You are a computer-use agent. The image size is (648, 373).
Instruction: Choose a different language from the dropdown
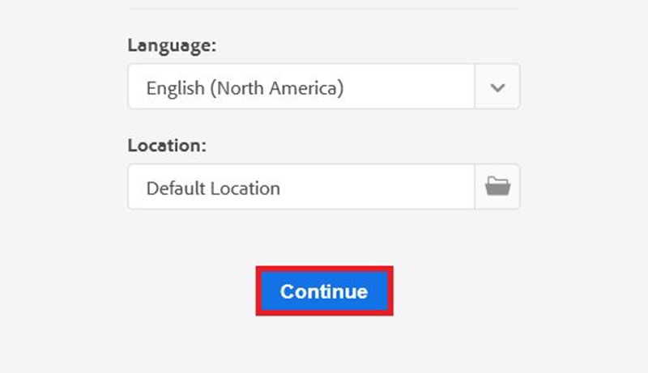(323, 87)
